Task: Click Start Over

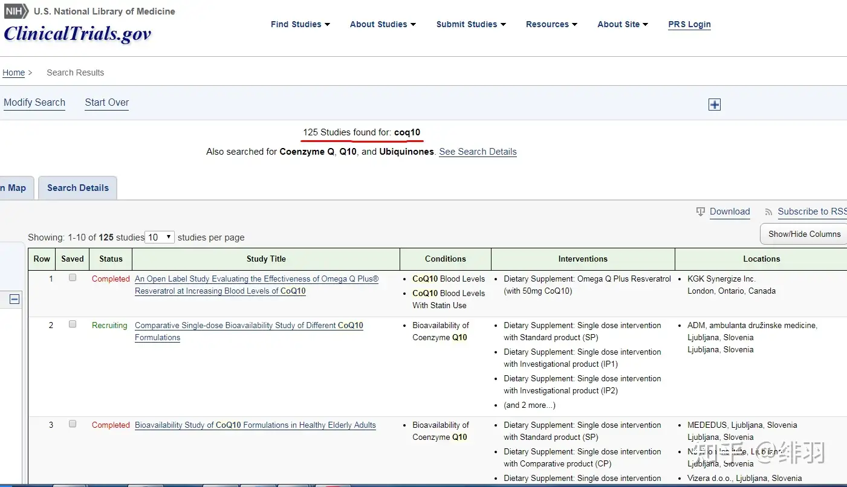Action: (x=107, y=103)
